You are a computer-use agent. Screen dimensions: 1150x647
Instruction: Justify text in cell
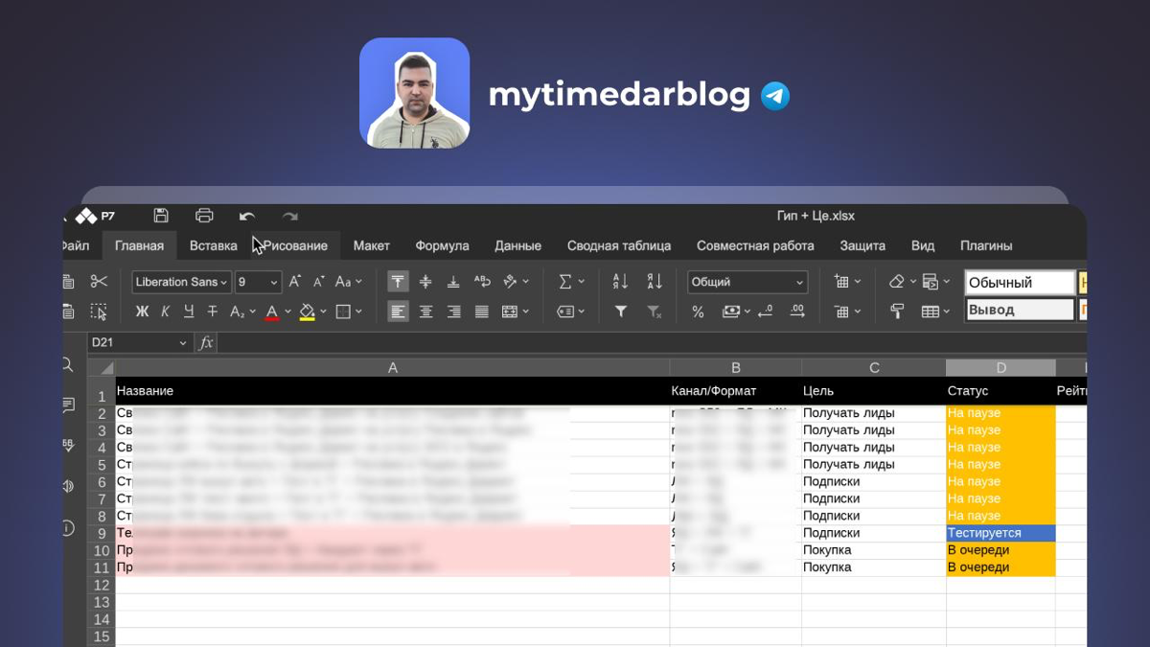[x=482, y=312]
